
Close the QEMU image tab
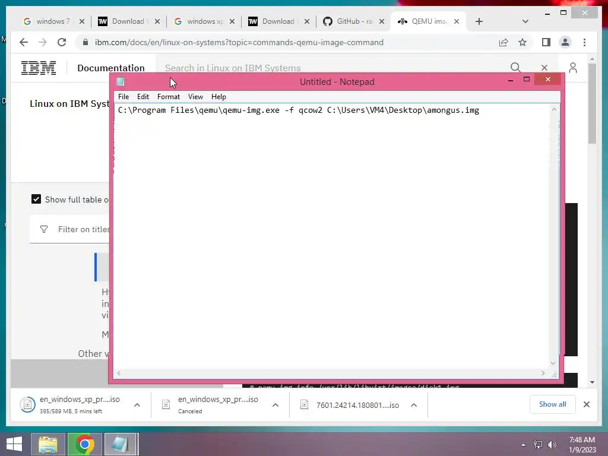(457, 21)
